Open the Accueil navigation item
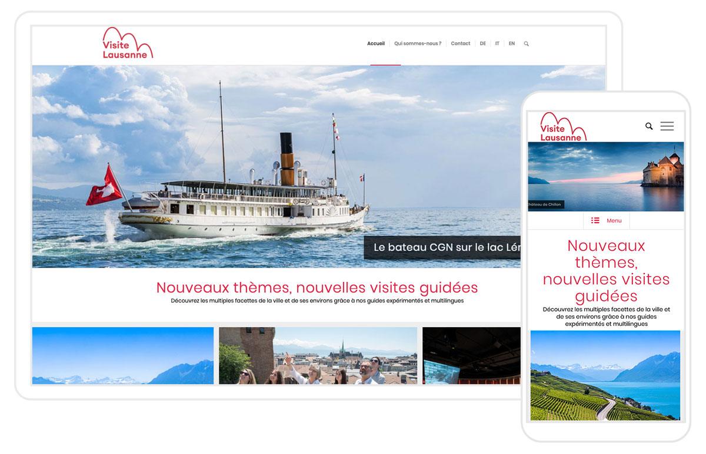This screenshot has height=454, width=706. tap(375, 43)
